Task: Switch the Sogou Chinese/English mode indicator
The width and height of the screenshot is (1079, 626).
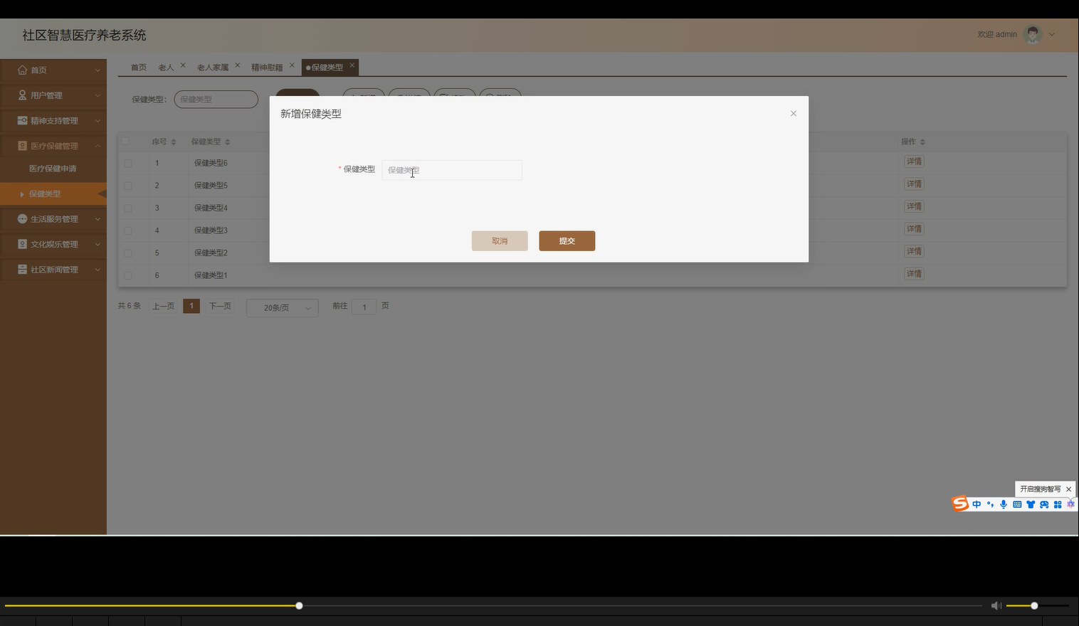Action: coord(977,504)
